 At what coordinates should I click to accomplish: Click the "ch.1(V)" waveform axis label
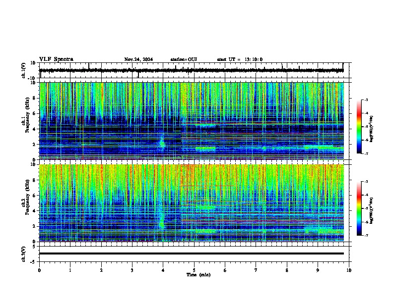[24, 70]
